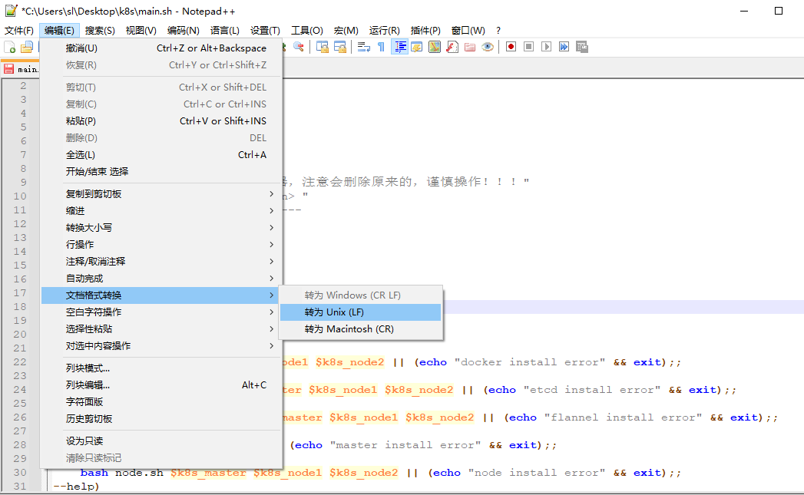The image size is (804, 495).
Task: Open the 编码(N) menu
Action: [183, 31]
